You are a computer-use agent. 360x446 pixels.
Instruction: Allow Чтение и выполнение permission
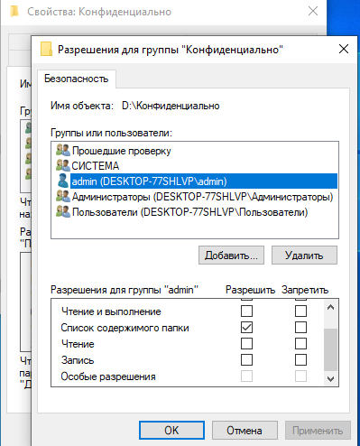click(246, 311)
